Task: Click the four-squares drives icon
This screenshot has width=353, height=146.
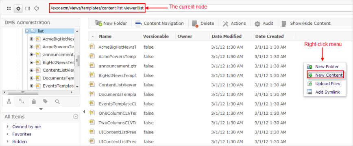Action: [9, 9]
